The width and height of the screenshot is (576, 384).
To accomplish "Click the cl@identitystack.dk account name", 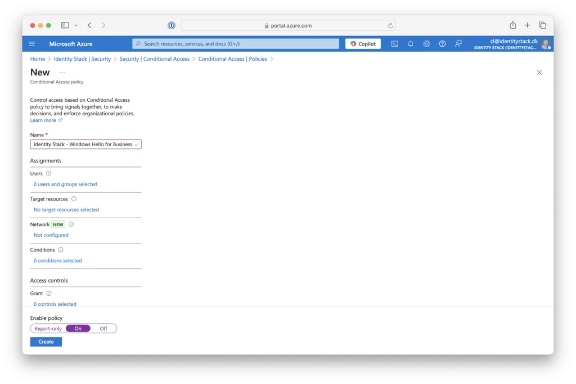I will 514,41.
